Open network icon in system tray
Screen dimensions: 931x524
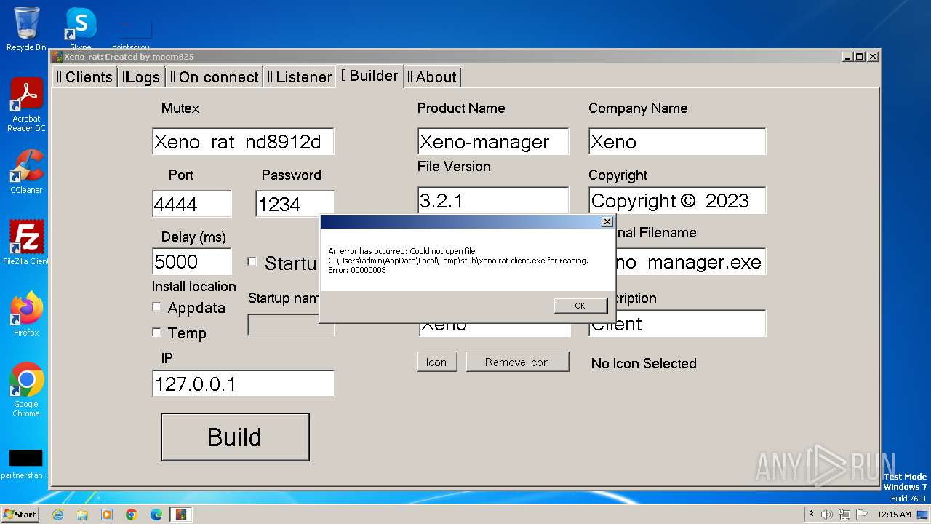coord(844,515)
